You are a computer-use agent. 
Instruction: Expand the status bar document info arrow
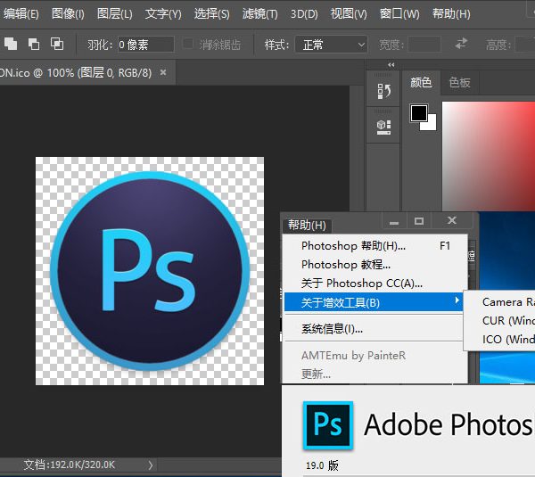pyautogui.click(x=150, y=465)
